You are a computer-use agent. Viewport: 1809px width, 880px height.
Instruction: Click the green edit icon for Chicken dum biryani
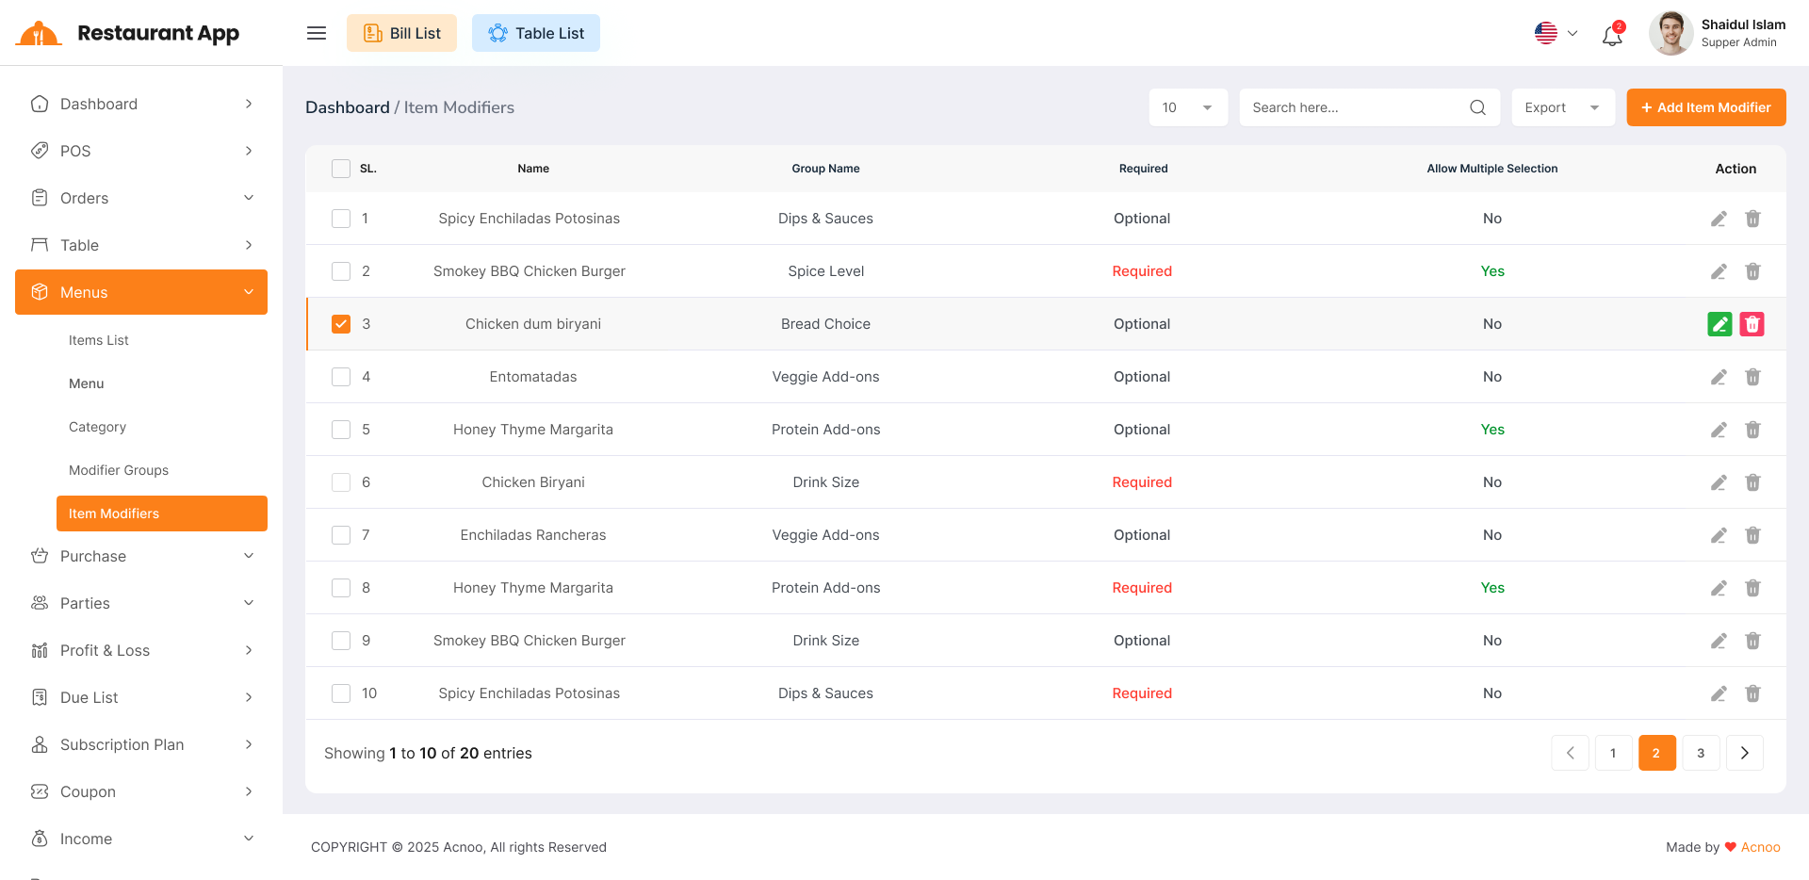tap(1719, 324)
